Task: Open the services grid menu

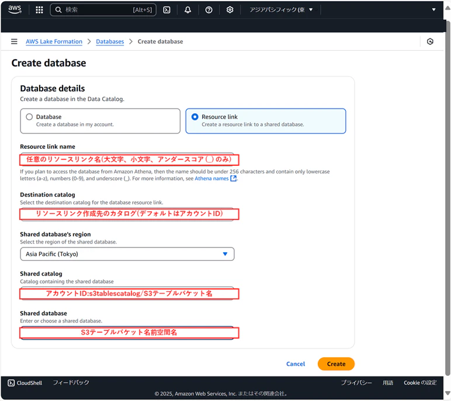Action: (39, 10)
